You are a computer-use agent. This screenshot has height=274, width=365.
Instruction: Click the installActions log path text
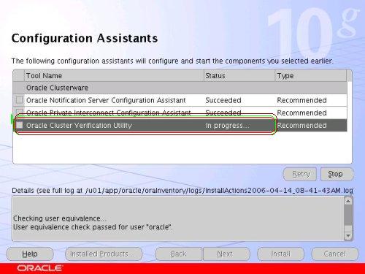tap(219, 190)
